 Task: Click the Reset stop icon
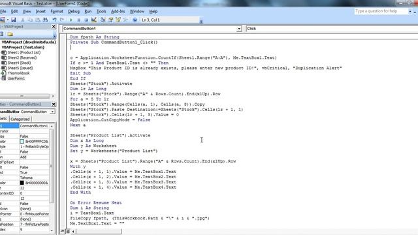[x=86, y=20]
